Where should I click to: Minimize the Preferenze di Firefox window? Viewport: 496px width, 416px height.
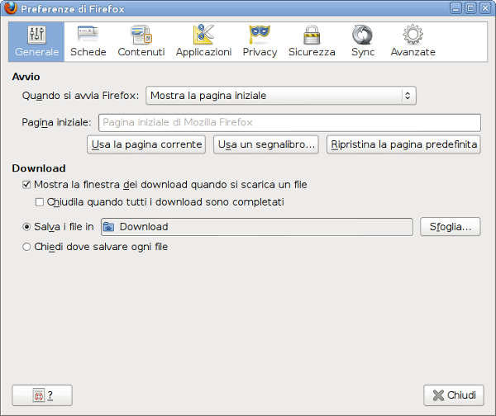pyautogui.click(x=455, y=8)
